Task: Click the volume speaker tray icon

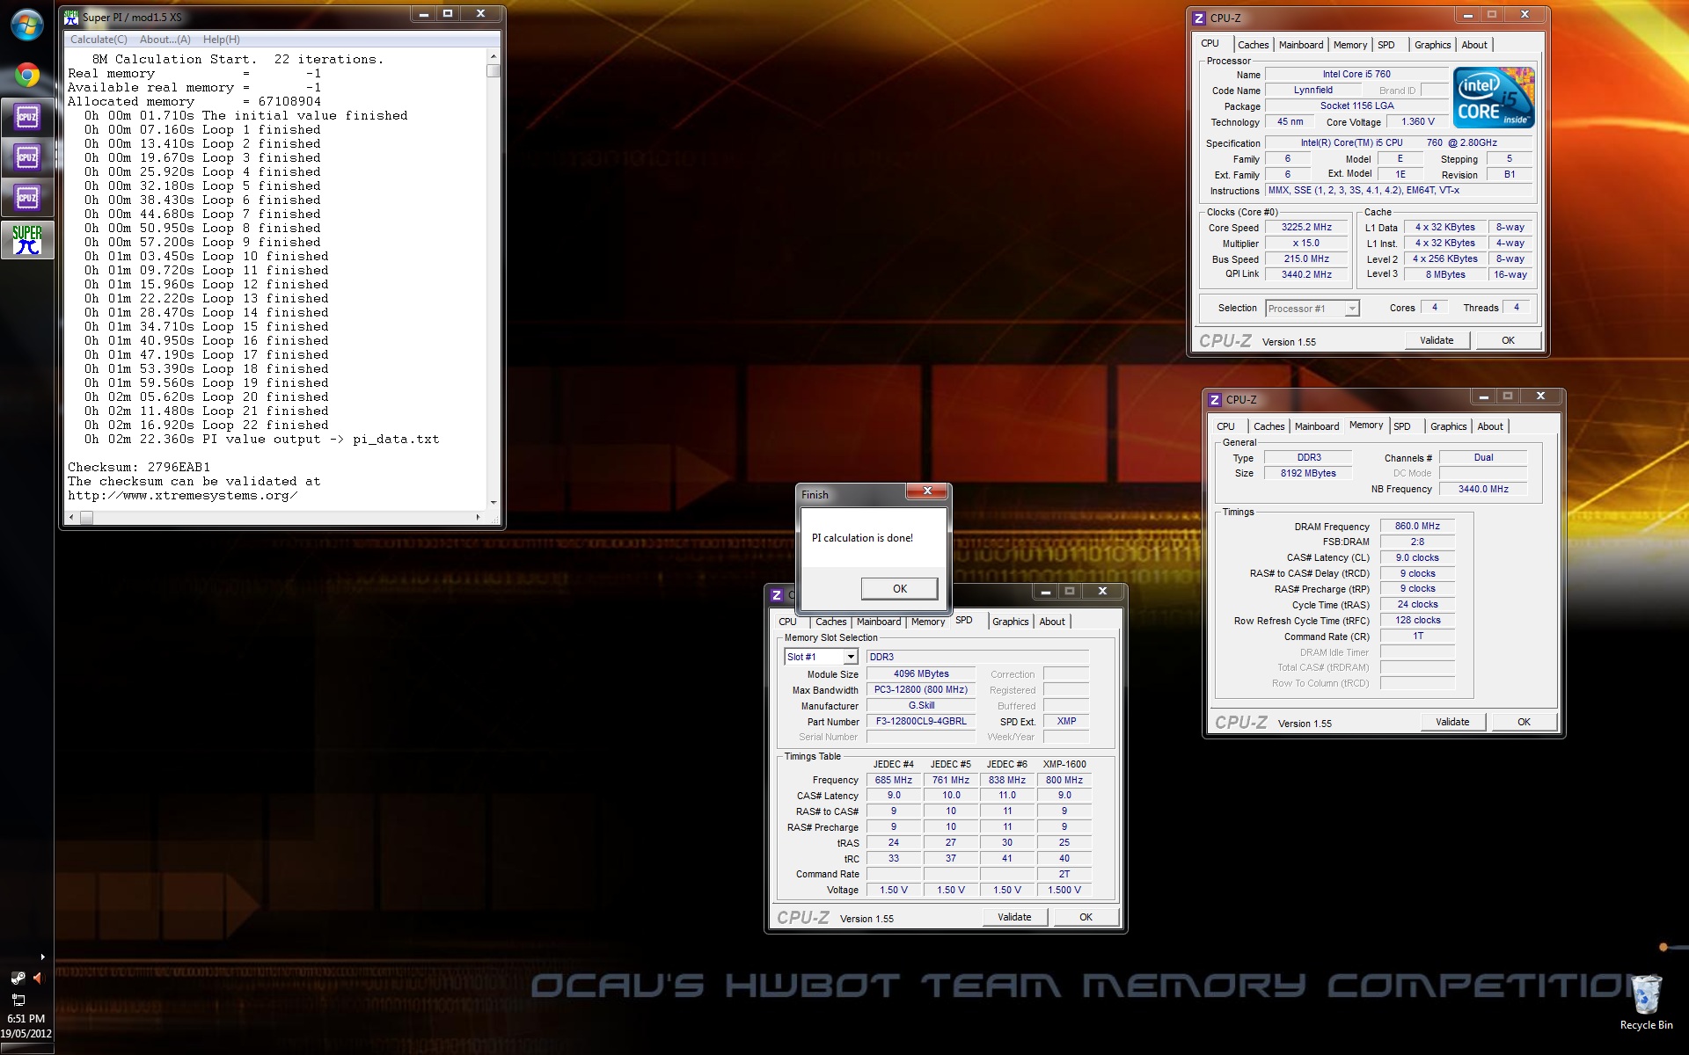Action: (x=38, y=978)
